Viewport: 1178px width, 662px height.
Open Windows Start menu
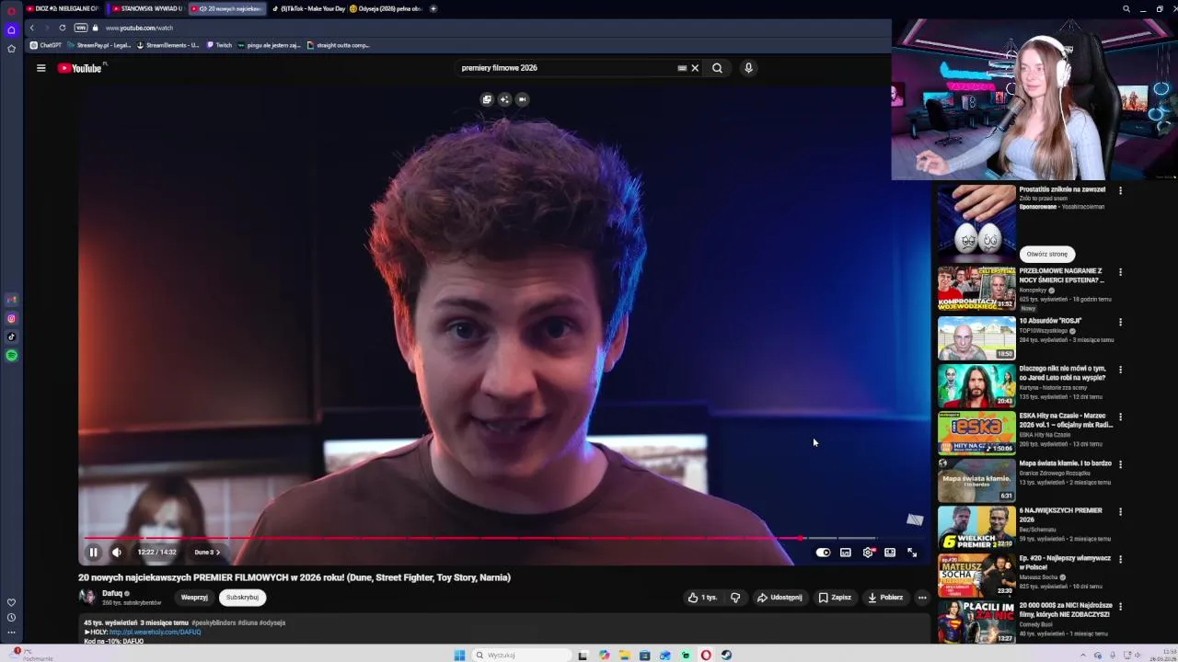459,655
